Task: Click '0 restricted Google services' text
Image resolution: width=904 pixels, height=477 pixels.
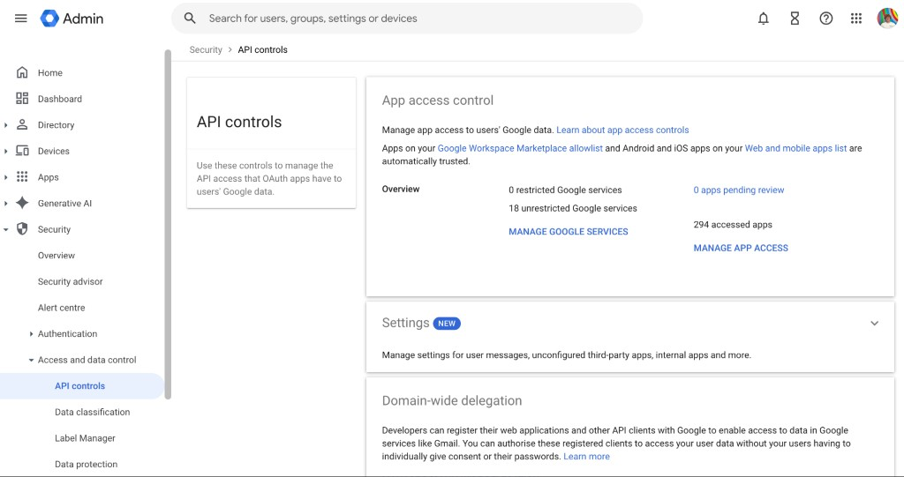Action: 566,190
